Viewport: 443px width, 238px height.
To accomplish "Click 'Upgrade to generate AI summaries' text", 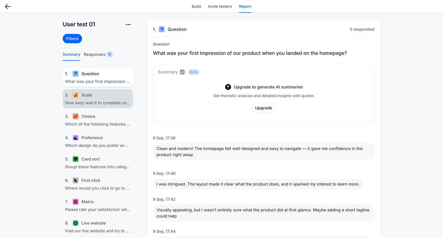I will click(x=268, y=87).
